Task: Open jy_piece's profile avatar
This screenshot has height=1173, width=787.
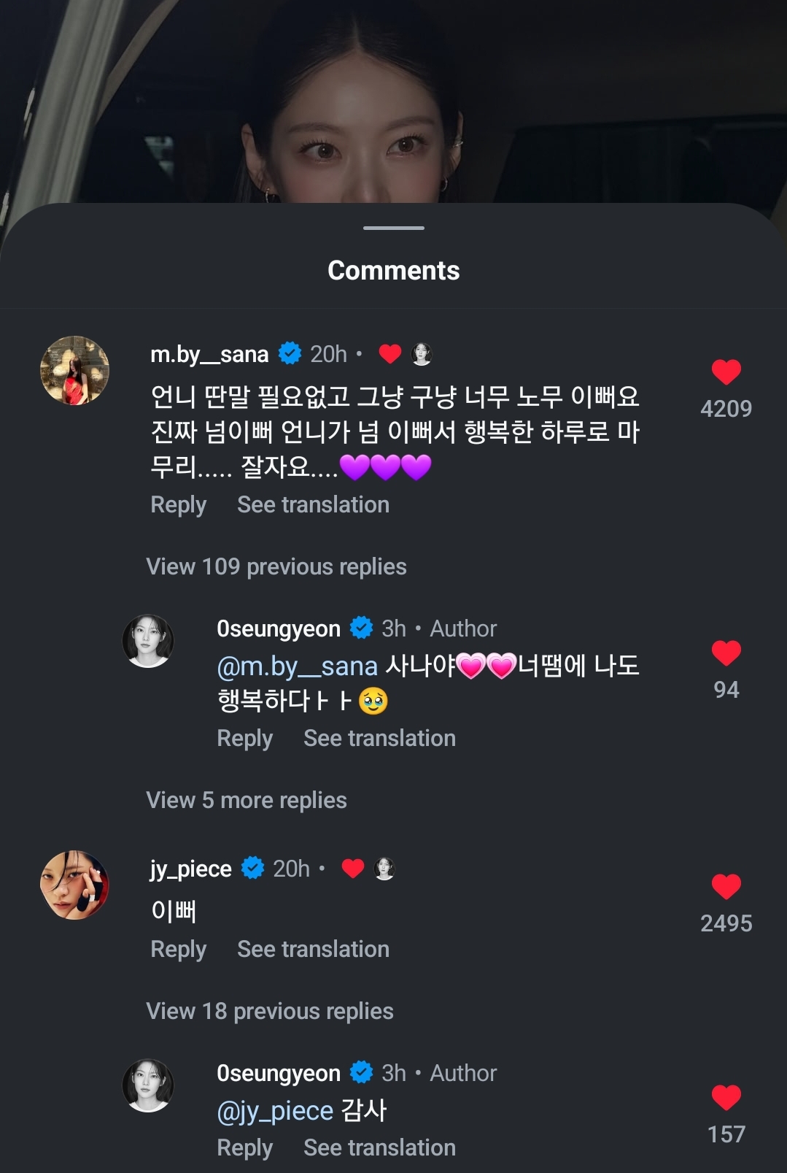Action: coord(74,885)
